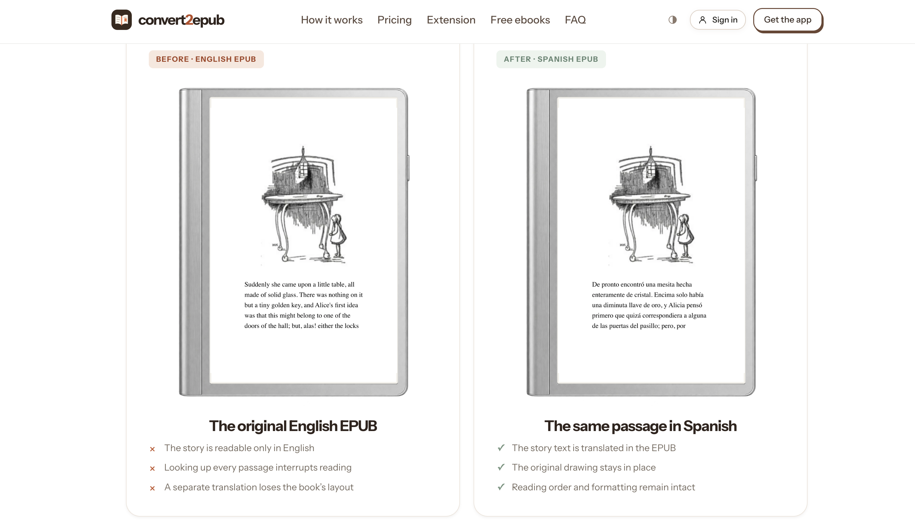The image size is (915, 528).
Task: Click the checkmark beside 'original drawing stays'
Action: [501, 467]
